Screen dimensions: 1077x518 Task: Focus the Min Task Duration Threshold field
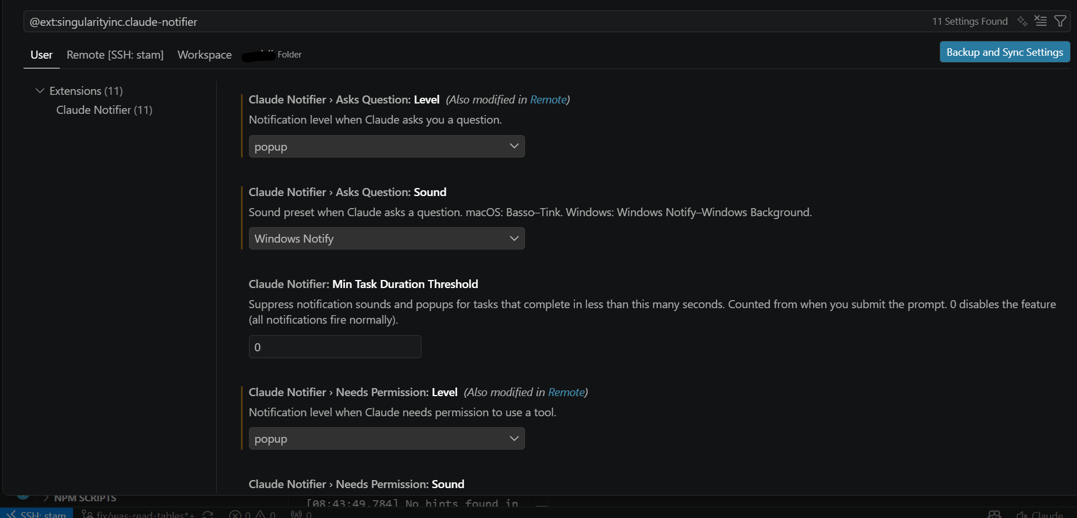[335, 347]
